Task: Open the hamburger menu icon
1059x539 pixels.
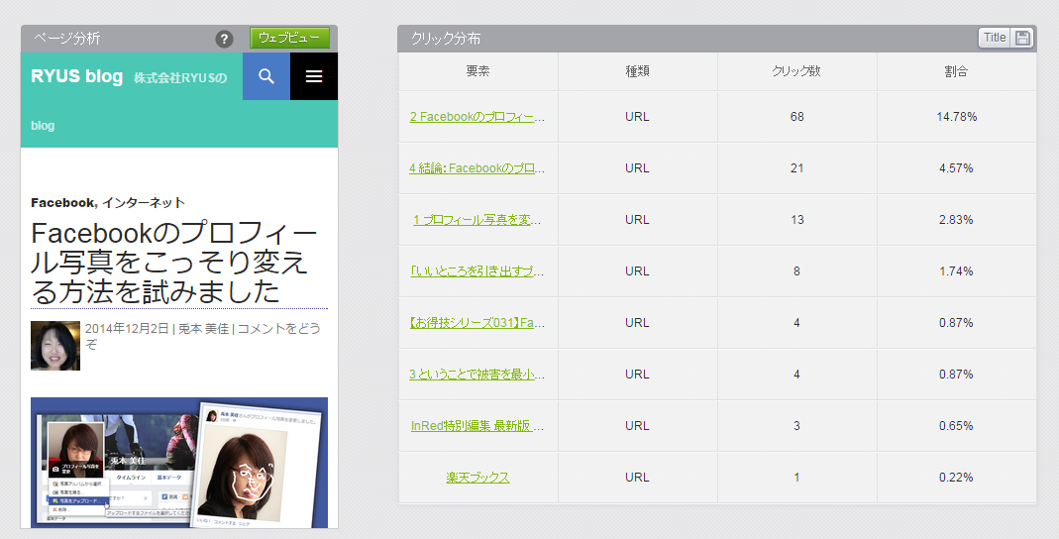Action: pos(314,76)
